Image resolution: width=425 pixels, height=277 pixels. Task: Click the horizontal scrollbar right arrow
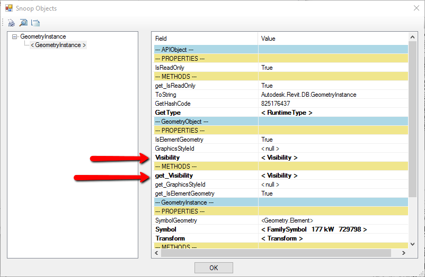pos(404,253)
